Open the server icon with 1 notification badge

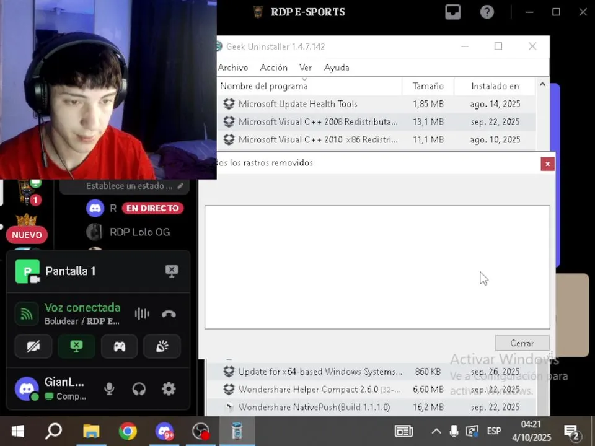click(27, 191)
